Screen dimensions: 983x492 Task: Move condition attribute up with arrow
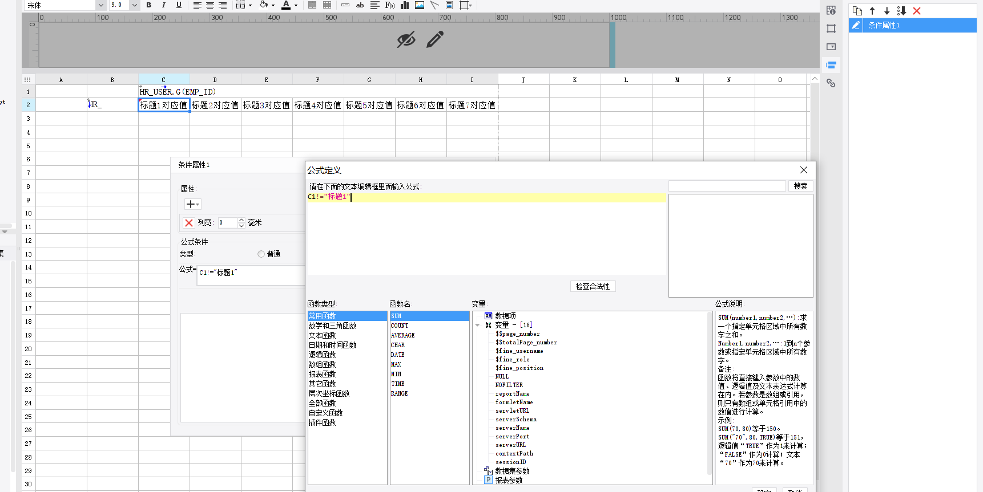coord(872,11)
